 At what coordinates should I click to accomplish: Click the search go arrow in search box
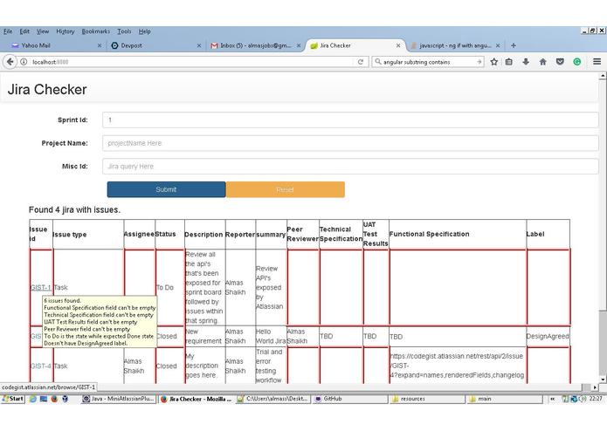[x=479, y=62]
